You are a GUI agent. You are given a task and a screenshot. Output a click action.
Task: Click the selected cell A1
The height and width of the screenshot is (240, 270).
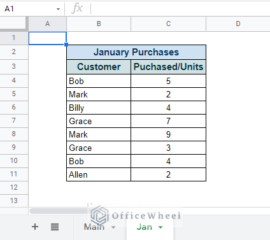pos(48,38)
